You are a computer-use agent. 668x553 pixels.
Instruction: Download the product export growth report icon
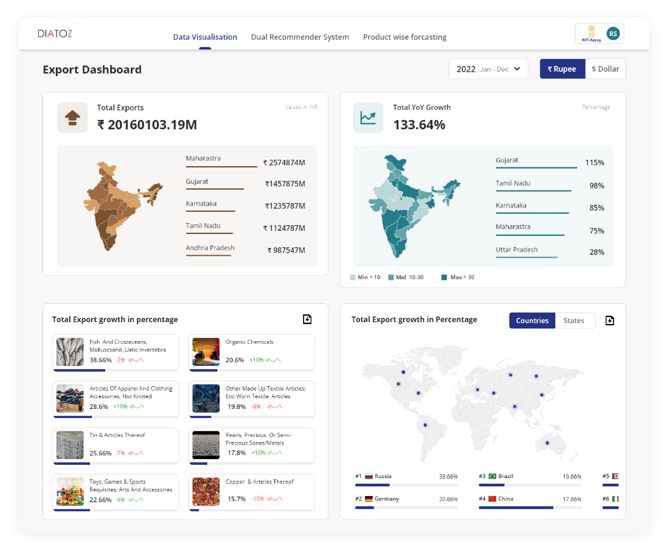click(307, 320)
